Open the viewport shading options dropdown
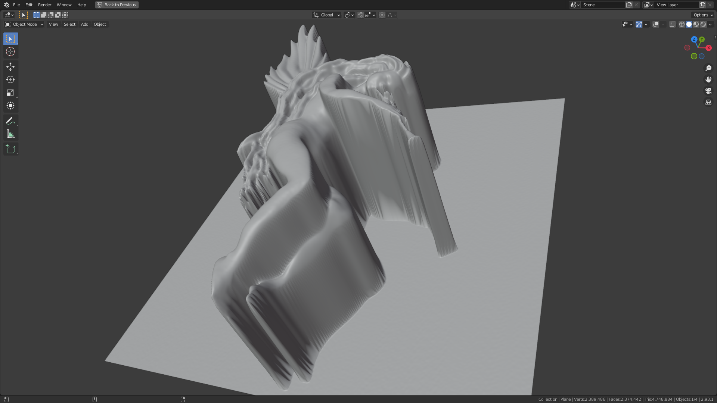The width and height of the screenshot is (717, 403). (710, 24)
